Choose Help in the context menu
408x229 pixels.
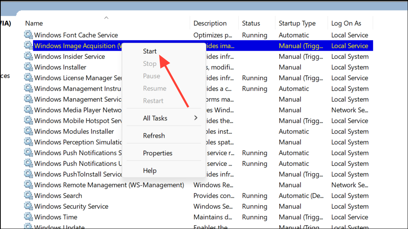pos(150,170)
